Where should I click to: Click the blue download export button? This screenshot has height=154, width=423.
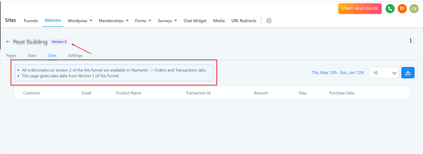(x=408, y=73)
